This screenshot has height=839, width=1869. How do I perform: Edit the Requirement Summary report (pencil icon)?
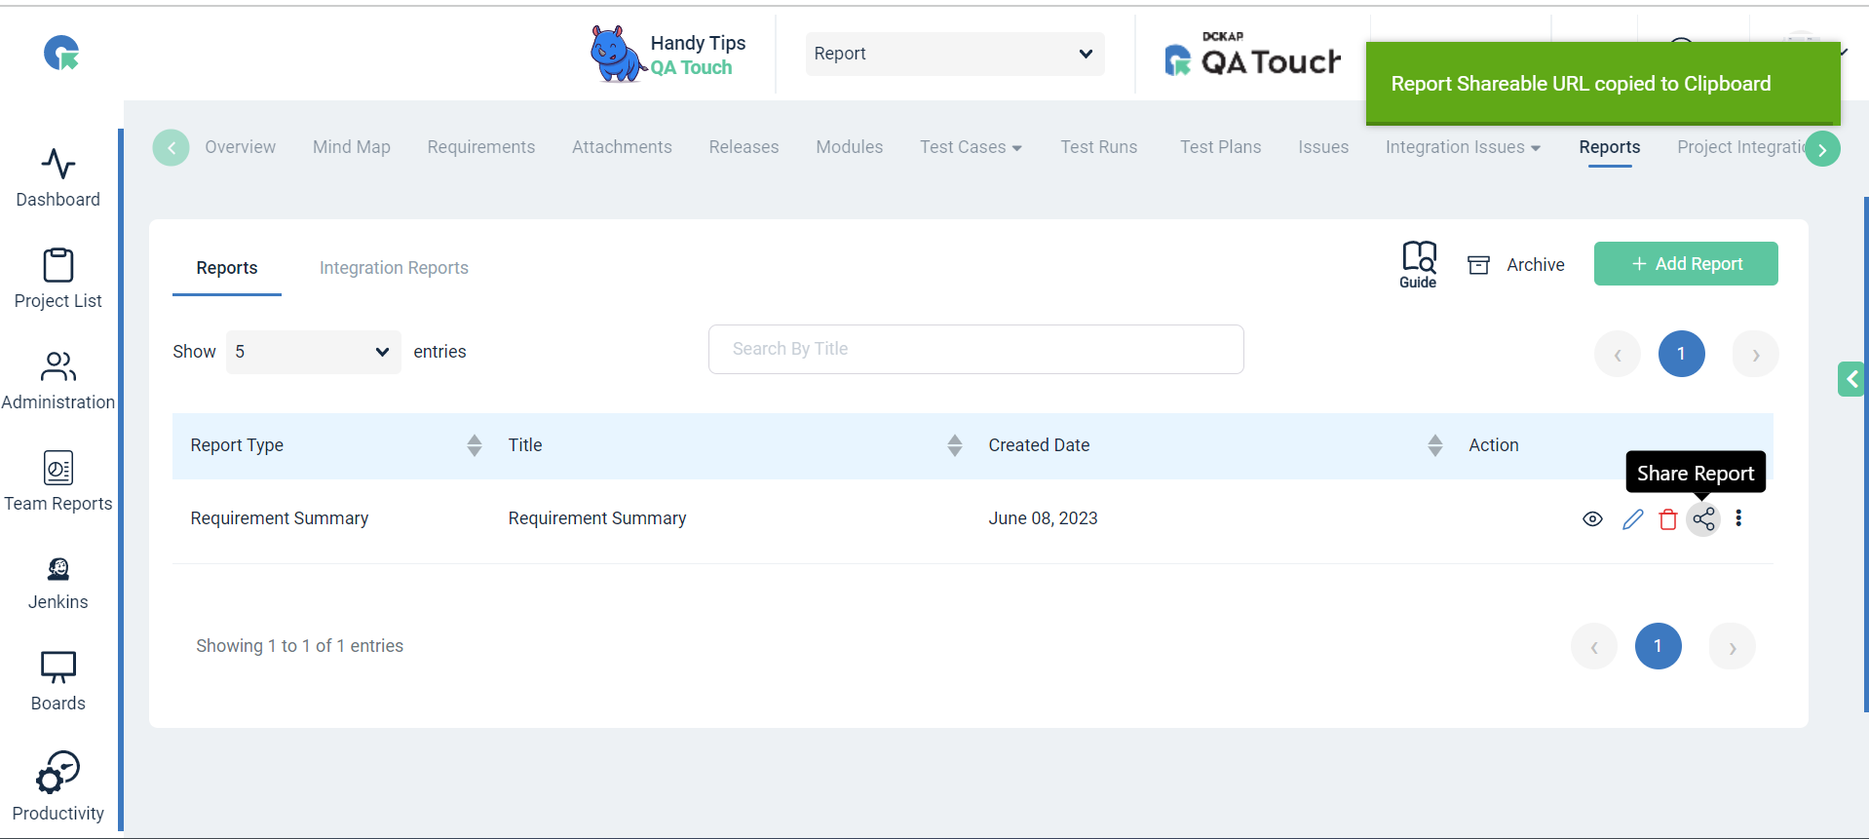pos(1632,519)
